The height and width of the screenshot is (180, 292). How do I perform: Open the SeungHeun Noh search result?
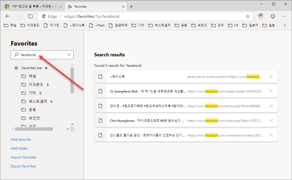(x=186, y=91)
